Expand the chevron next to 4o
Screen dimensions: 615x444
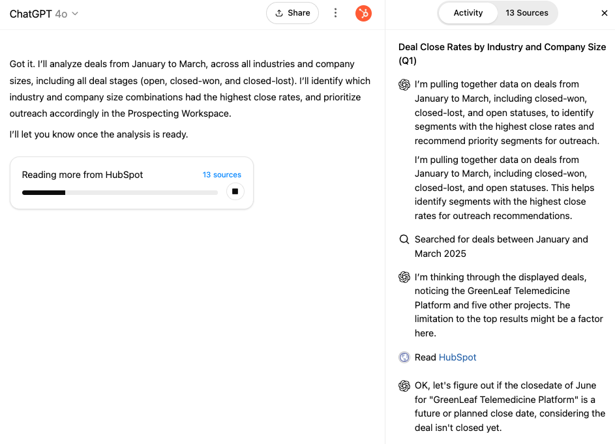pyautogui.click(x=74, y=14)
